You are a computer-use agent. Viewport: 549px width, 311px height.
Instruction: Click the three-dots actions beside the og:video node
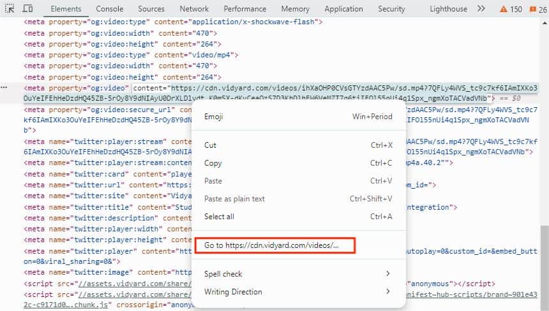point(4,87)
